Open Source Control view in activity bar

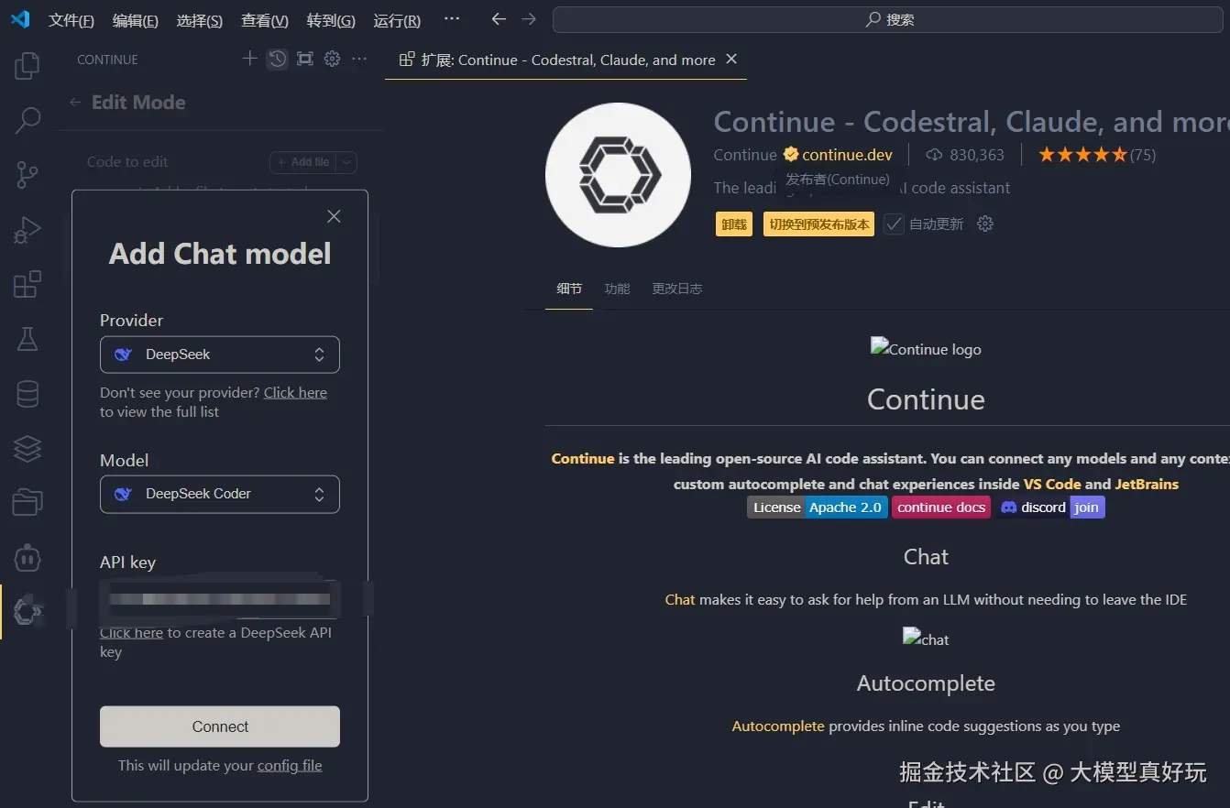click(x=27, y=174)
